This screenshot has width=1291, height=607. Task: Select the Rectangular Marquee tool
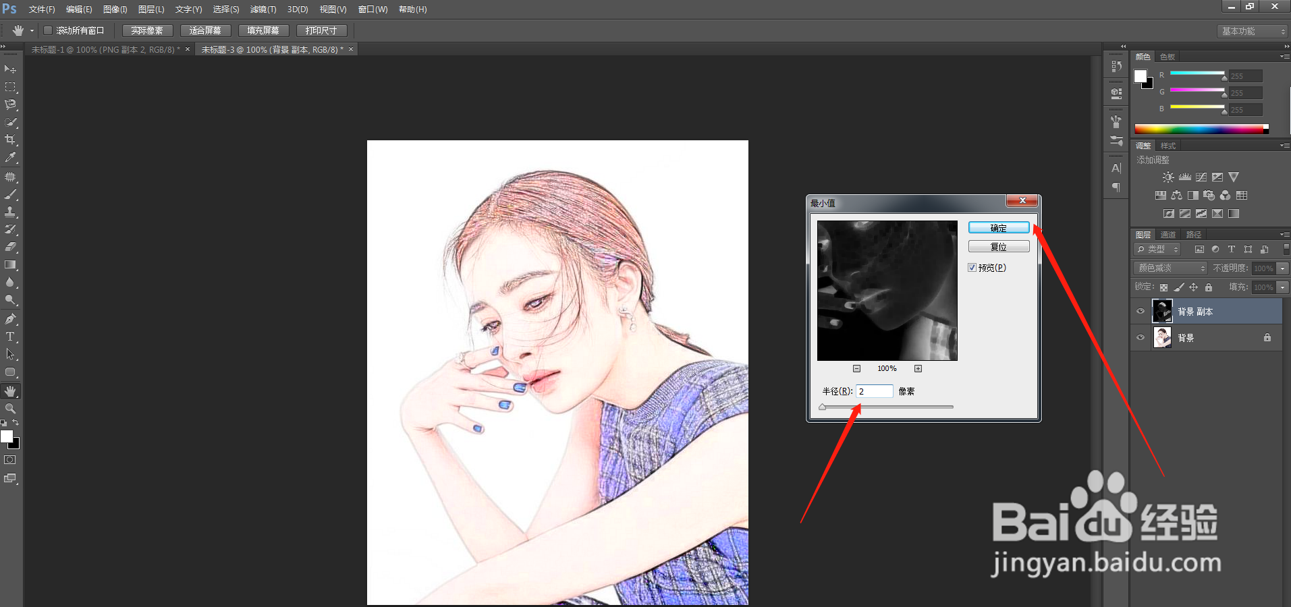(10, 87)
